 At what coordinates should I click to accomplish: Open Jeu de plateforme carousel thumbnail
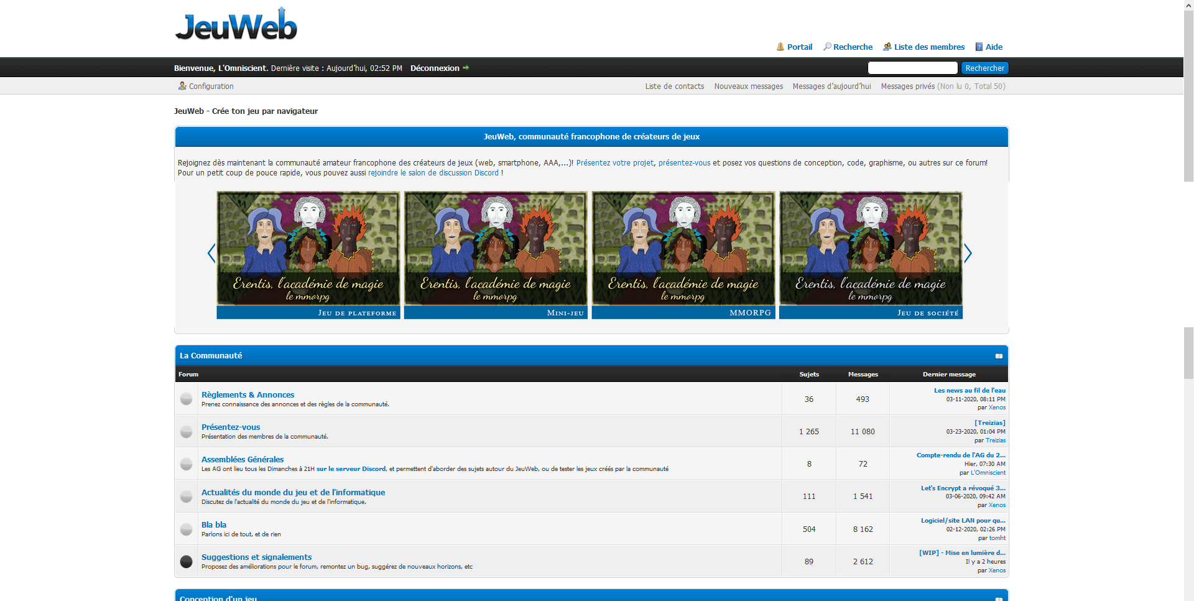coord(308,255)
